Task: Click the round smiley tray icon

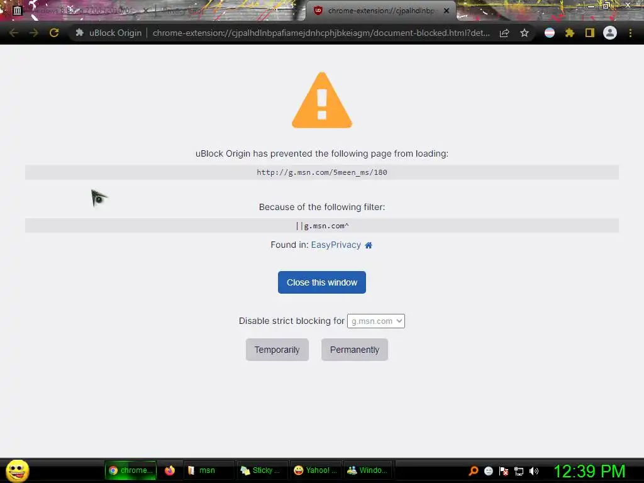Action: click(488, 471)
